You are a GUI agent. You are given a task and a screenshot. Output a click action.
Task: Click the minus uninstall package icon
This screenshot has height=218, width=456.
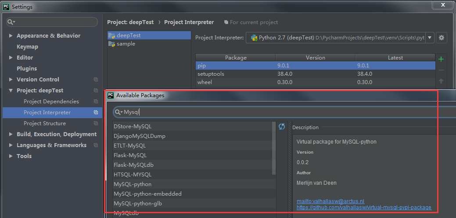pyautogui.click(x=441, y=70)
